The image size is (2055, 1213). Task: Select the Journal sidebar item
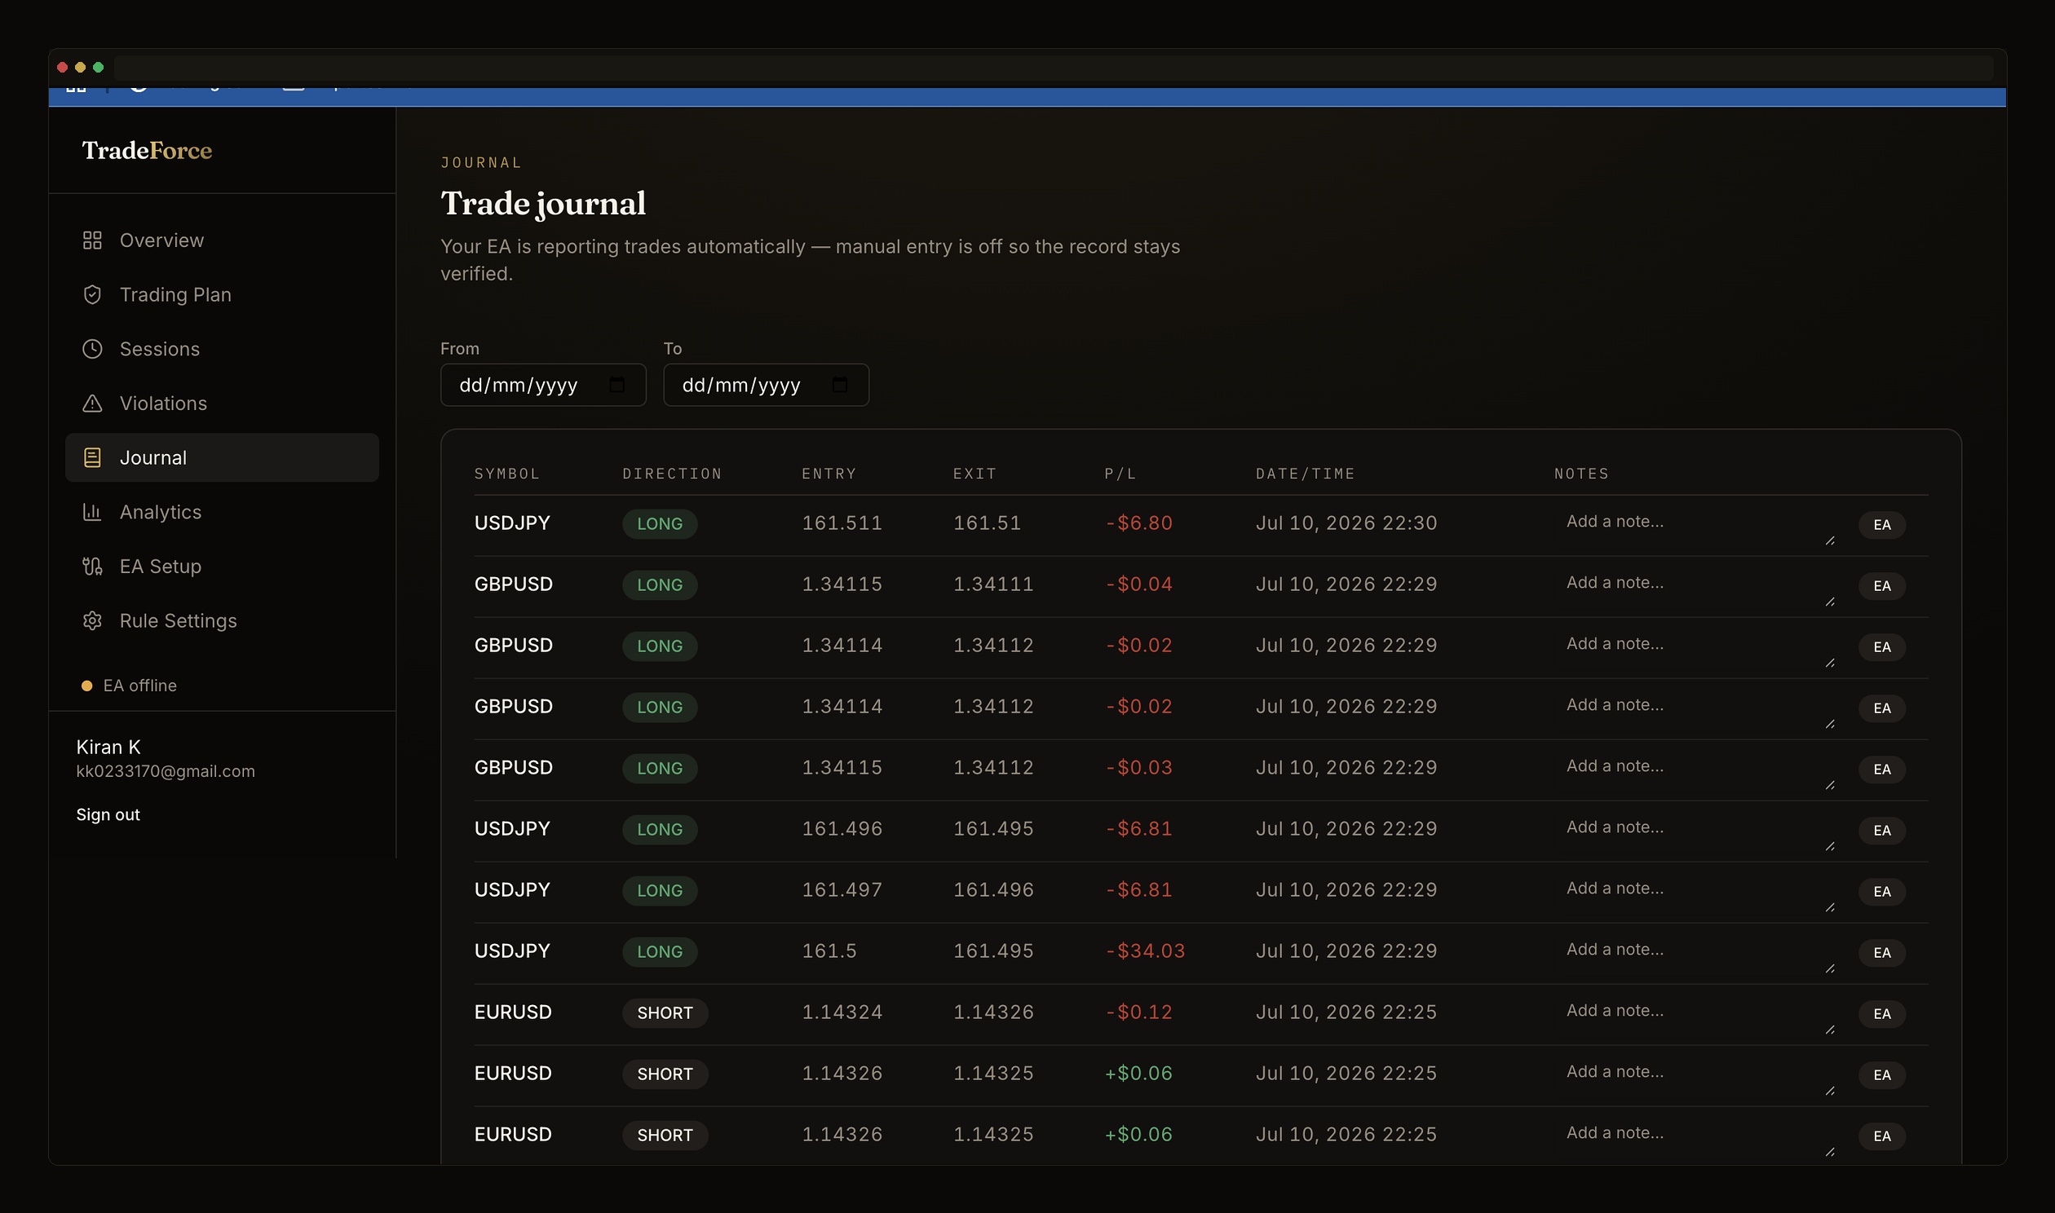[222, 458]
